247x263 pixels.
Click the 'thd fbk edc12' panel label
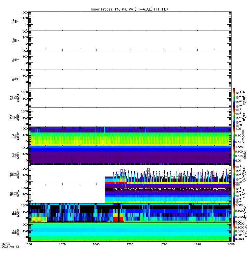tap(15, 136)
